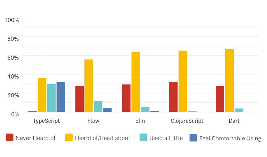This screenshot has height=157, width=267.
Task: Click Elm's yellow Heard of bar
Action: (x=135, y=82)
